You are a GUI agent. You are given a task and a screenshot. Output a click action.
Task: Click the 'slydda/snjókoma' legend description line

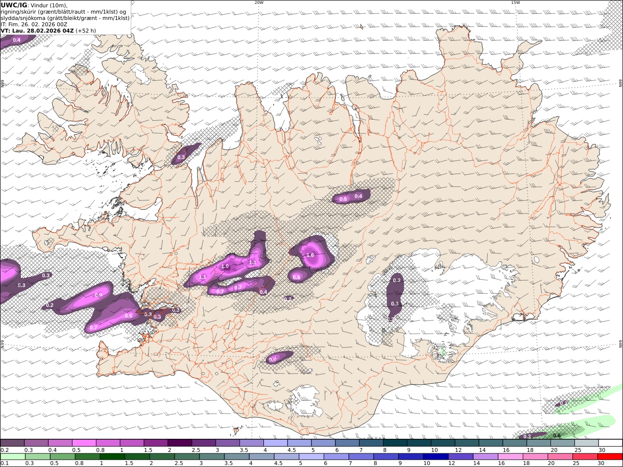pos(65,18)
